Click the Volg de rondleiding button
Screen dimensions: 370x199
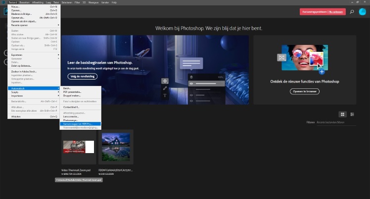83,77
